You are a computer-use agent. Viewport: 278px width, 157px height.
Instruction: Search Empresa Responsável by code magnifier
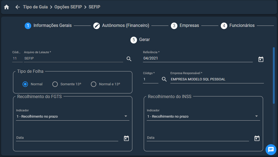pyautogui.click(x=164, y=79)
